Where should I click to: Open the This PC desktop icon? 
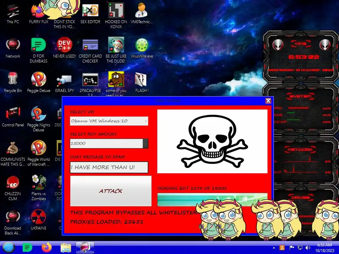click(13, 13)
